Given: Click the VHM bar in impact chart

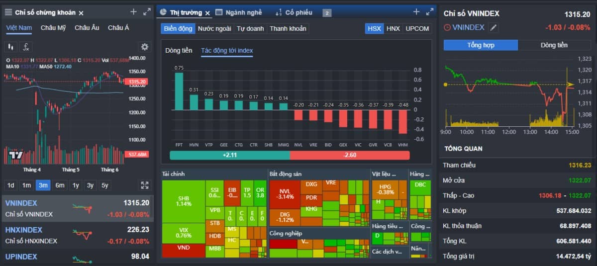Looking at the screenshot, I should click(402, 121).
